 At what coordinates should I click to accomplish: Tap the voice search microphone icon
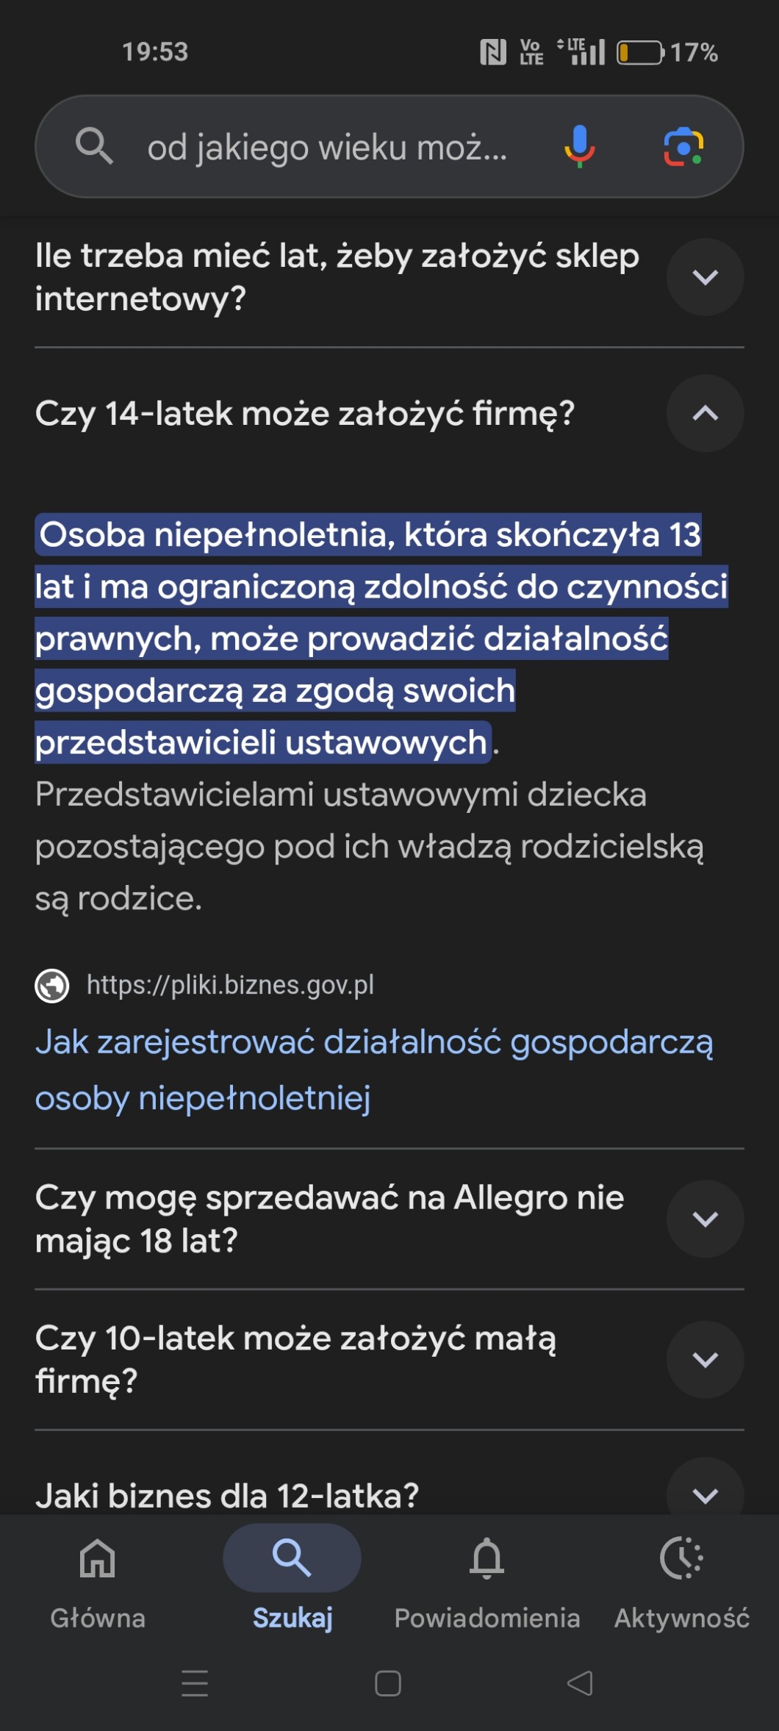(579, 146)
